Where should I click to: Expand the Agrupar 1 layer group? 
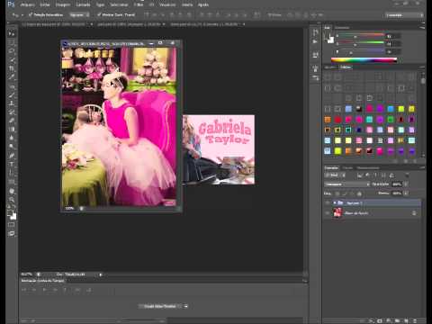click(x=335, y=203)
